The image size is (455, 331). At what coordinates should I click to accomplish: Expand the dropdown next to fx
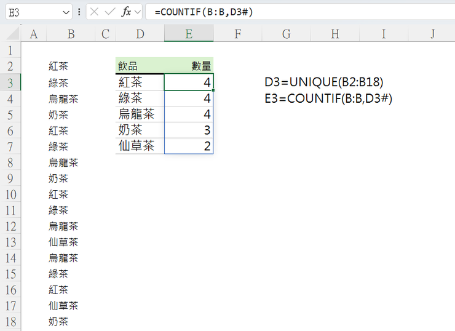[x=138, y=12]
